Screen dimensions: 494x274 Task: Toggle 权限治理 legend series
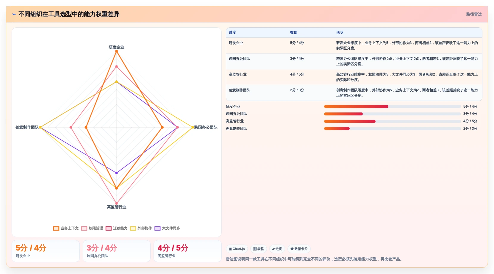point(92,228)
